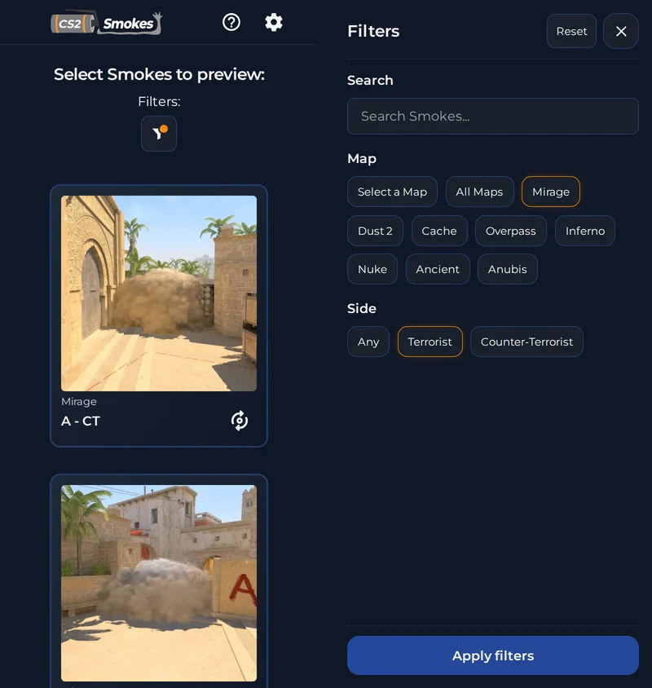Pick the Inferno map chip

[x=585, y=231]
